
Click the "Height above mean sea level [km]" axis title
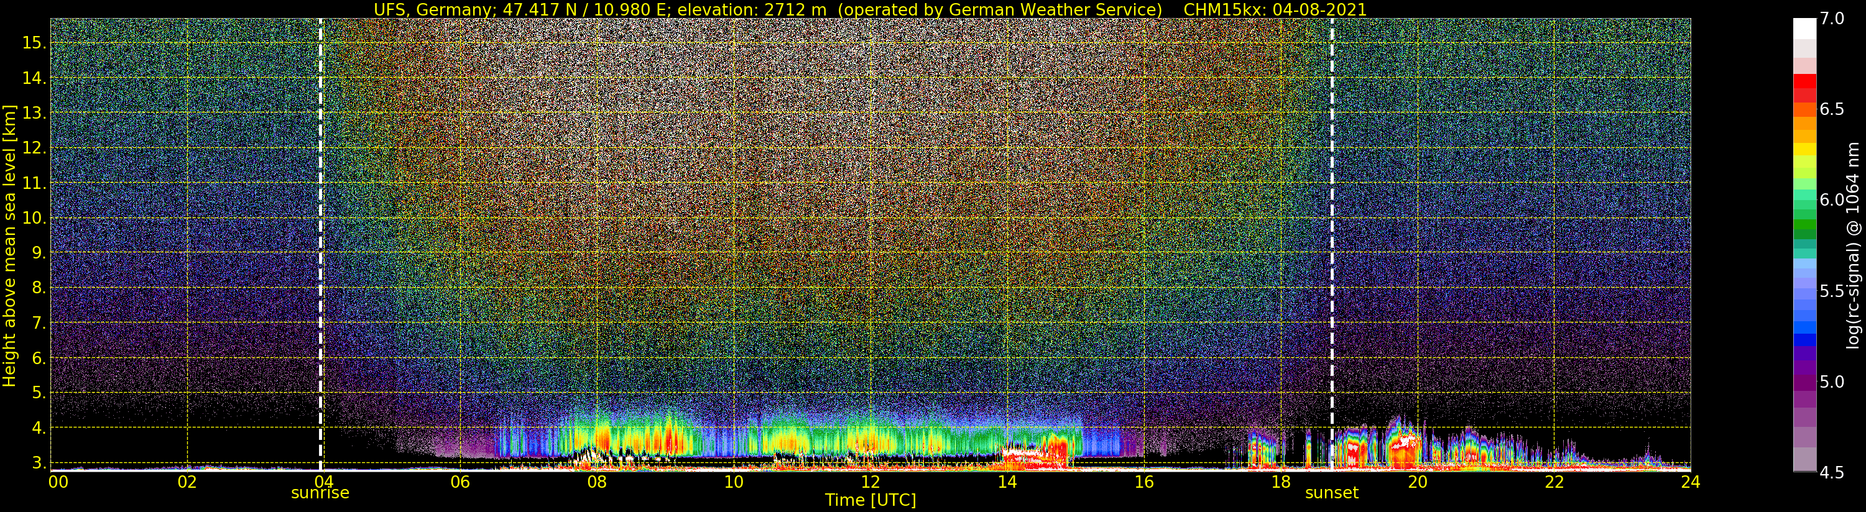click(9, 245)
